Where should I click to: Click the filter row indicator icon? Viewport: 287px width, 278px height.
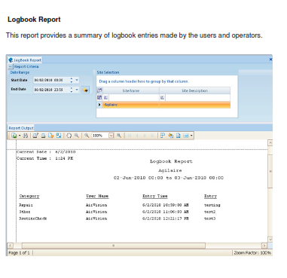coord(99,97)
